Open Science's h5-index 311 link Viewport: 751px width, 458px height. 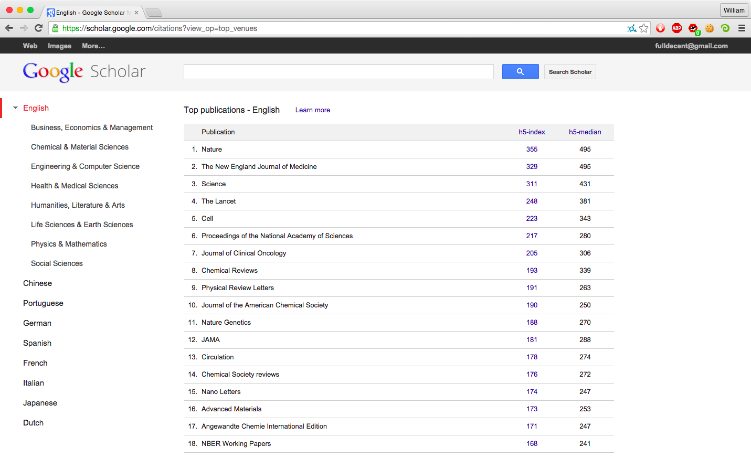tap(532, 184)
